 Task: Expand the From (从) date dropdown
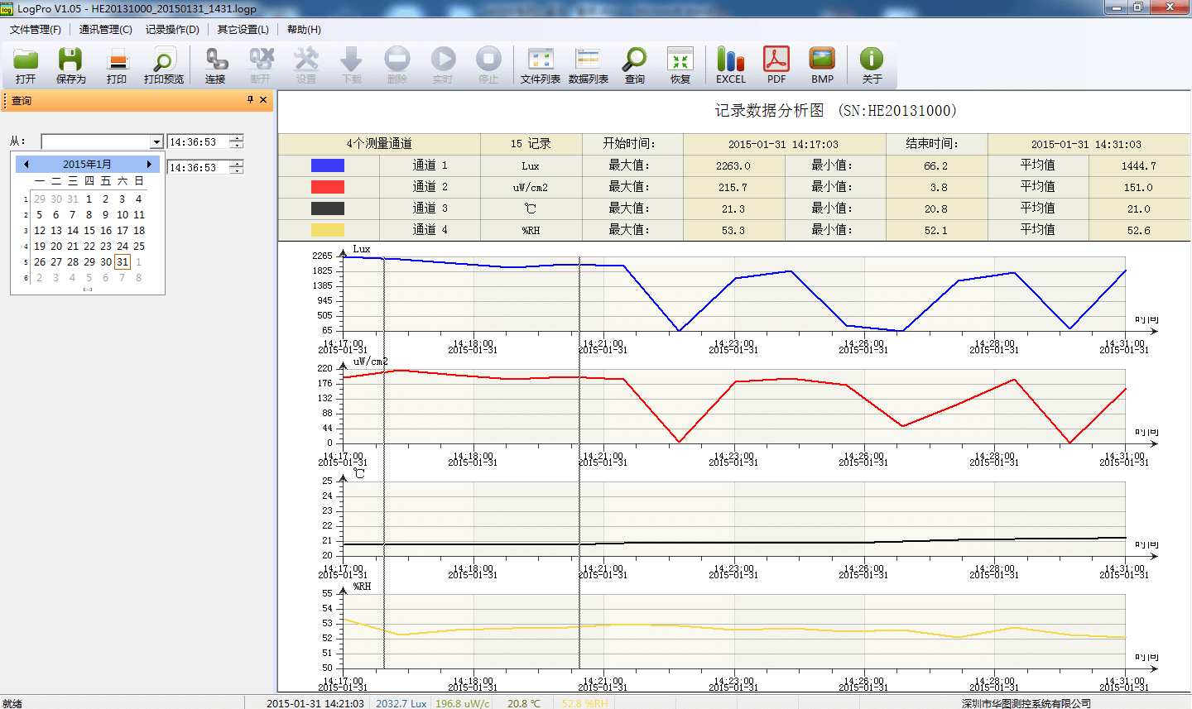[x=156, y=142]
